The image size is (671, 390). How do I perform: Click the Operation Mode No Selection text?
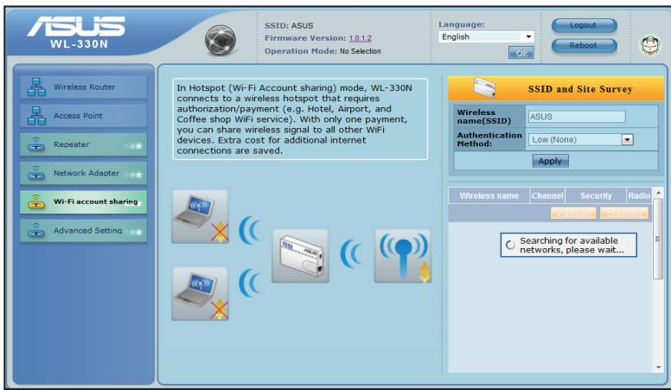(x=323, y=51)
